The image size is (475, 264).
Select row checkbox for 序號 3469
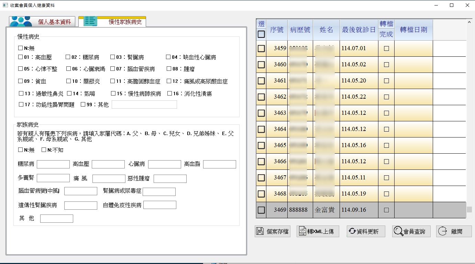(261, 210)
